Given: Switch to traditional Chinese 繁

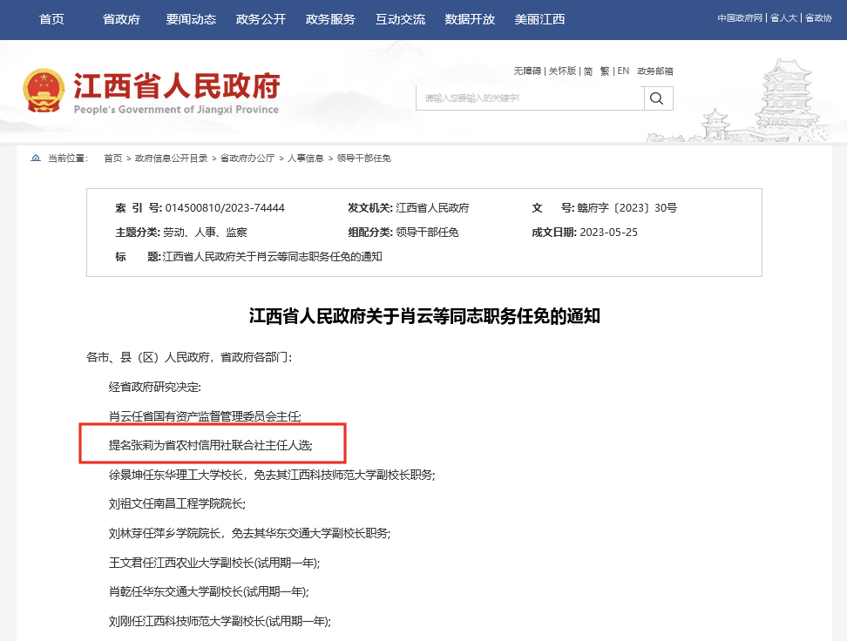Looking at the screenshot, I should click(x=605, y=71).
